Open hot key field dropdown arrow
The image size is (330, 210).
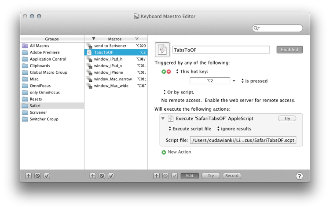(x=234, y=81)
